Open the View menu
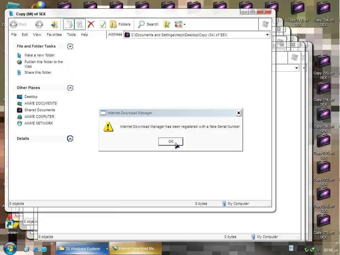 pos(37,35)
